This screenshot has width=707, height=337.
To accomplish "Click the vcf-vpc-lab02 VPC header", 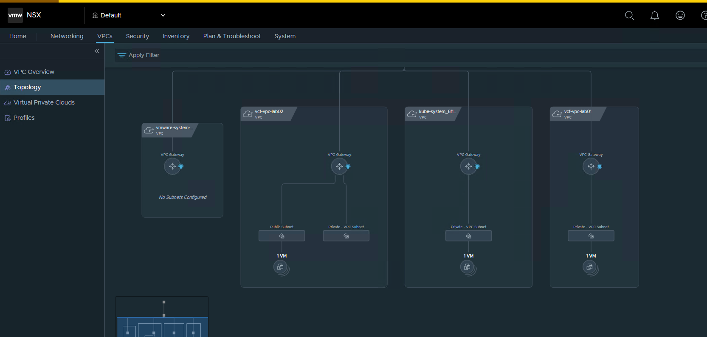I will pyautogui.click(x=268, y=114).
